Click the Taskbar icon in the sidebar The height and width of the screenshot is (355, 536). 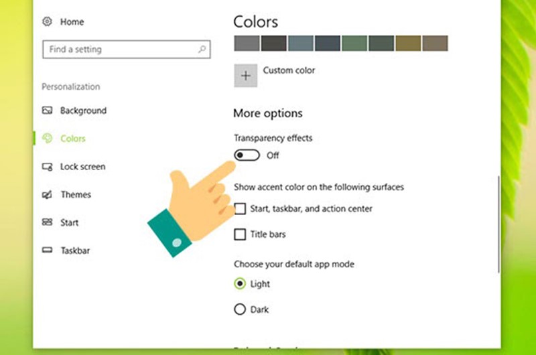47,251
